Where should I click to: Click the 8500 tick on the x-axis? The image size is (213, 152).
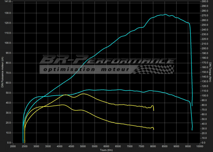tap(165, 146)
